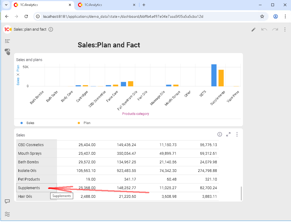
Task: Open the comments speech bubble icon
Action: coord(7,201)
